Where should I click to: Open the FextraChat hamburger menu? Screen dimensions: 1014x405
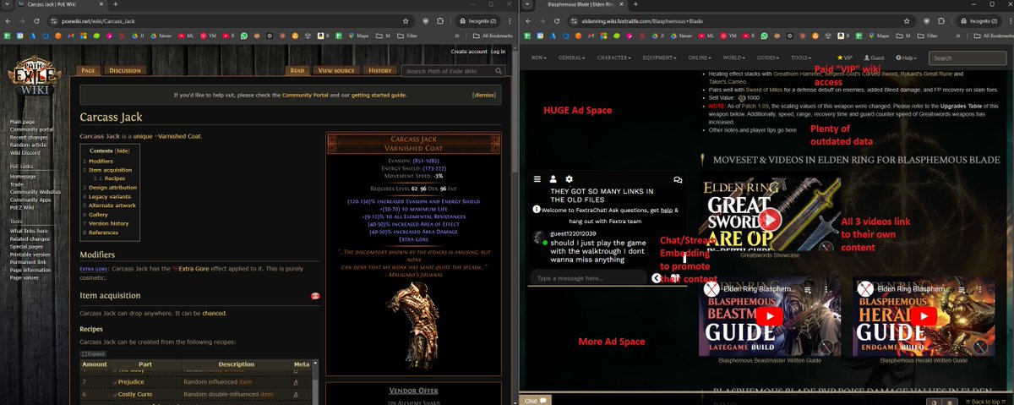[537, 179]
